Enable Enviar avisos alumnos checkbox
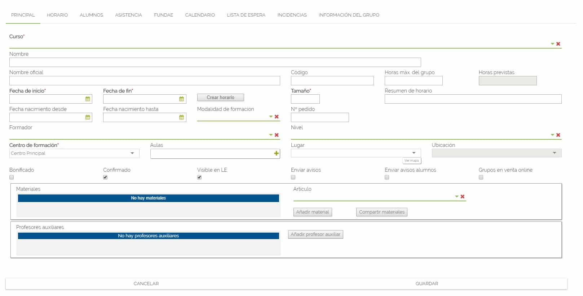 click(x=387, y=177)
